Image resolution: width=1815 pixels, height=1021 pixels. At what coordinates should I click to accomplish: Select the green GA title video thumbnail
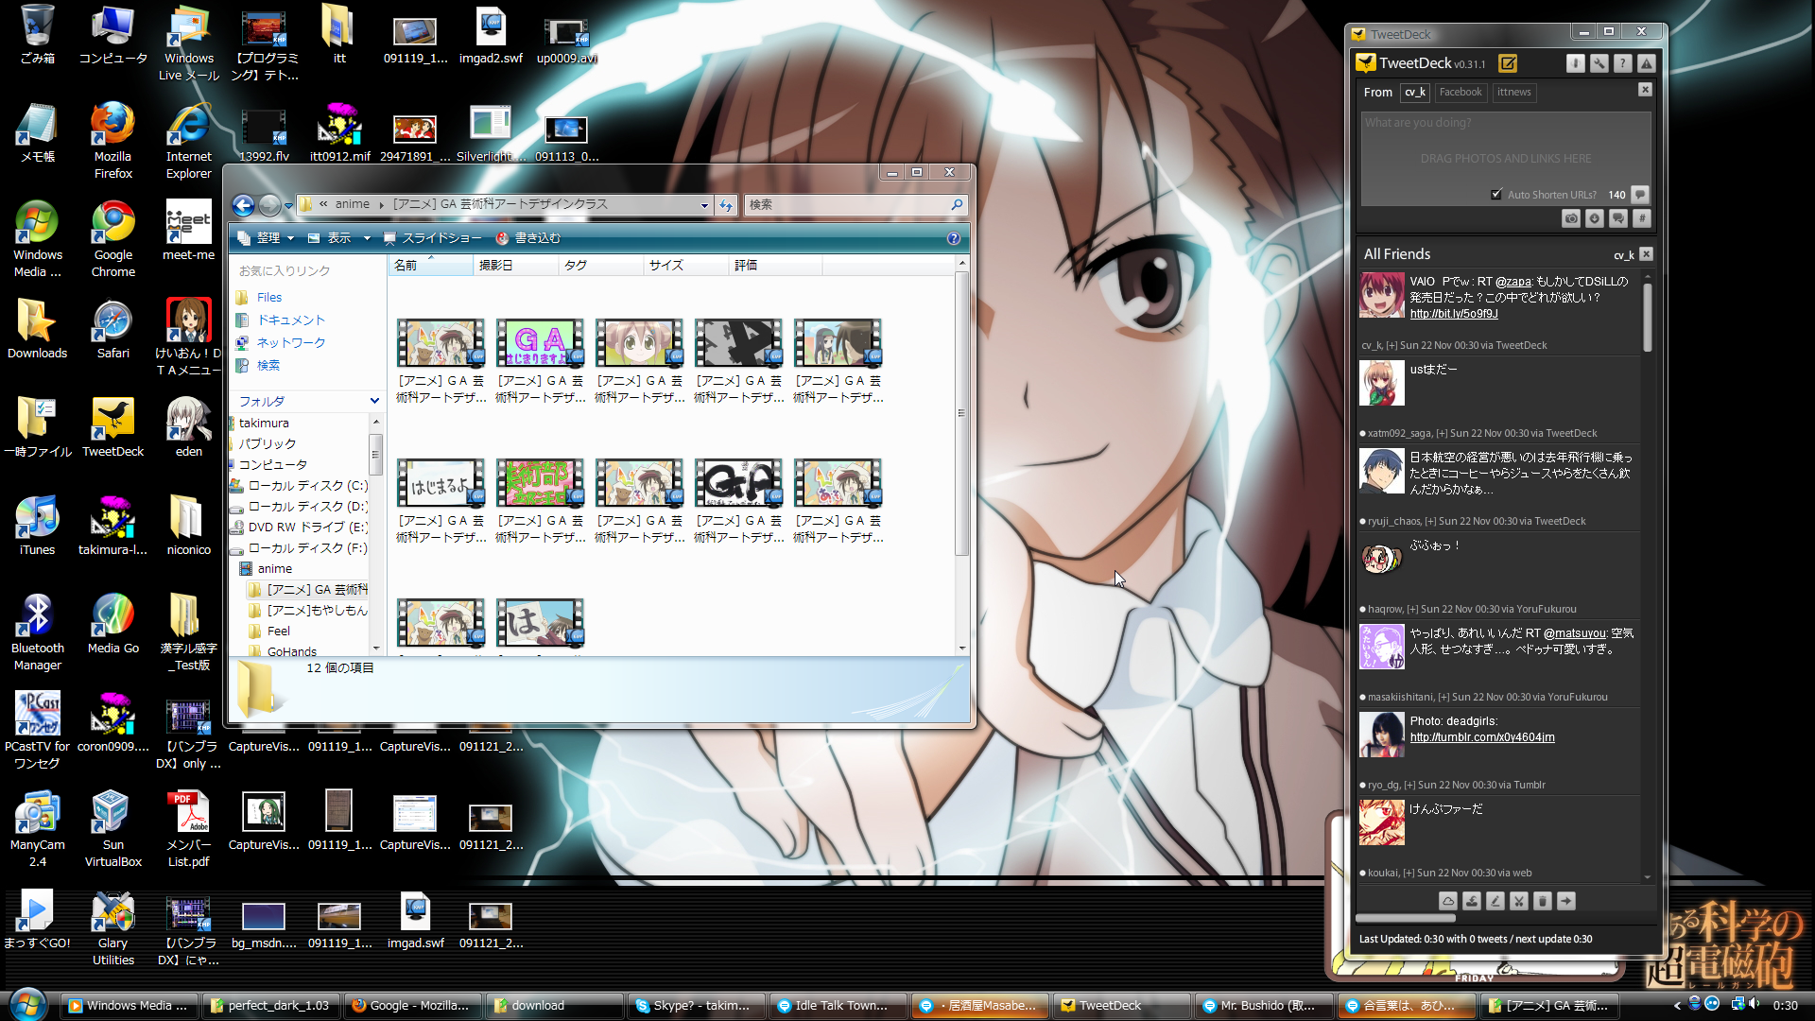[x=540, y=342]
